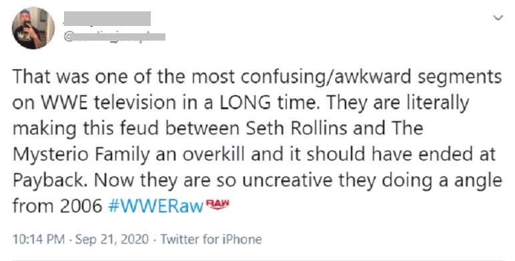
Task: Click the words "Seth Rollins" in tweet
Action: 297,129
